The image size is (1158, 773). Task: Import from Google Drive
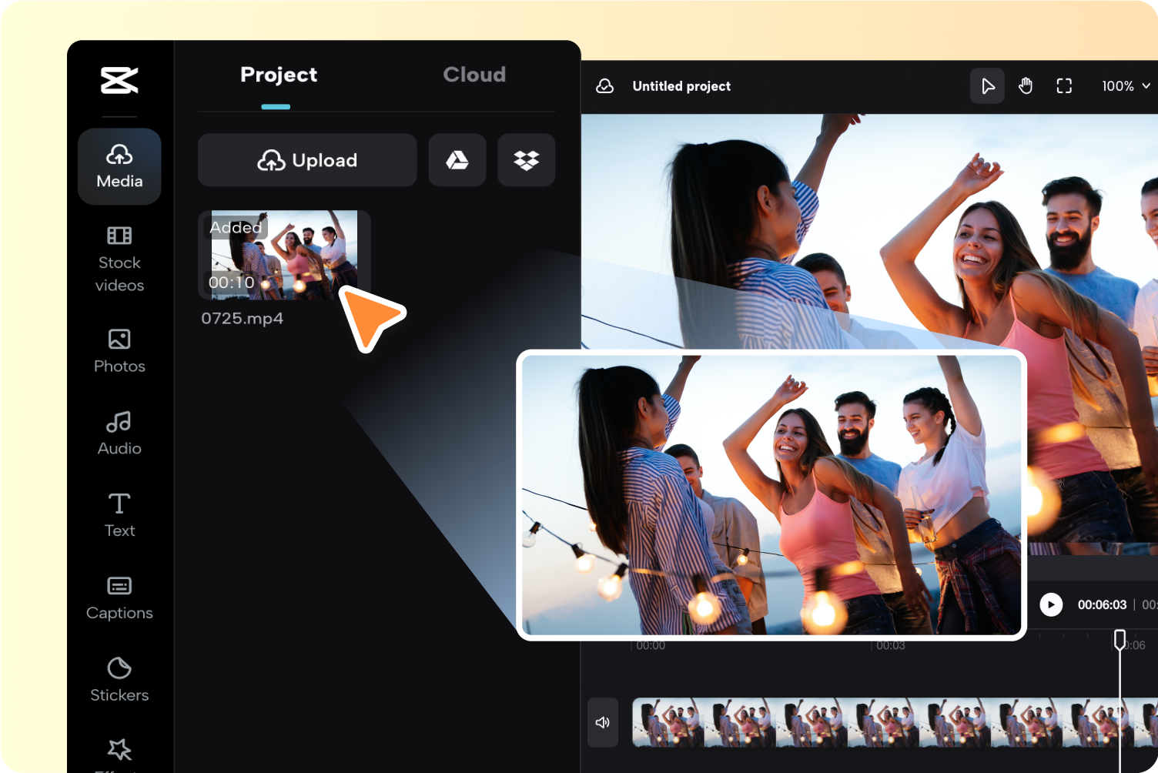pos(457,160)
